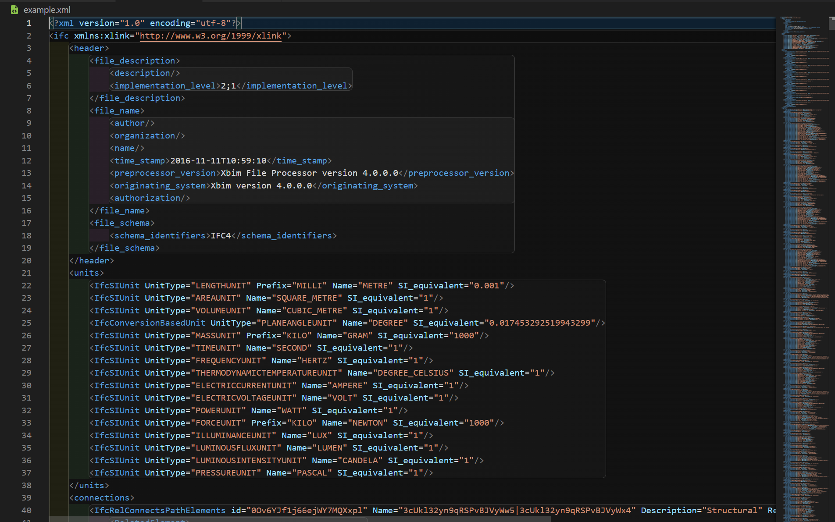The width and height of the screenshot is (835, 522).
Task: Open the xlink namespace URL
Action: coord(210,36)
